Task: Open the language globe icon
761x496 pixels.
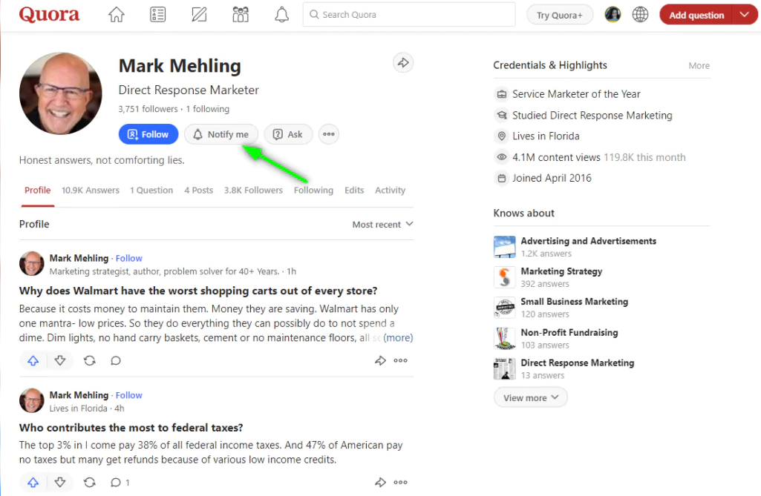Action: click(x=640, y=15)
